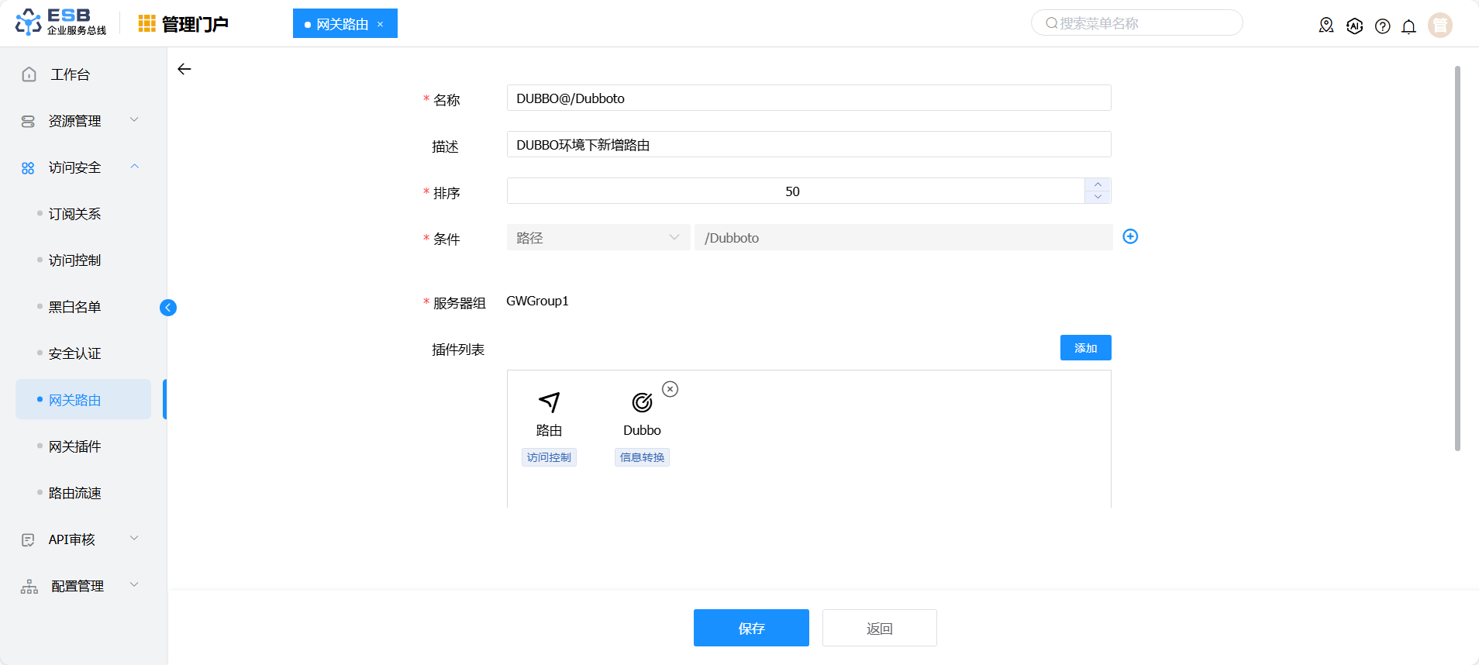Select the 路由 plugin icon
1479x665 pixels.
[549, 402]
